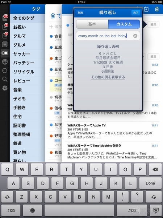Select the 住宅 tag

coord(28,116)
